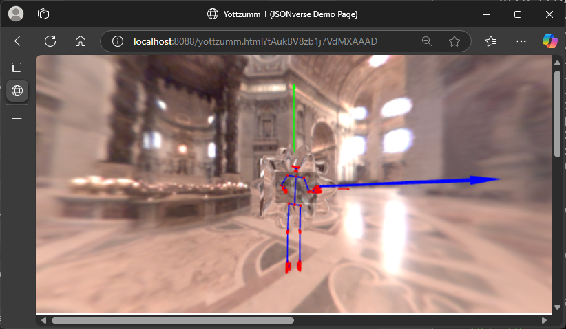Launch Copilot from the toolbar
The image size is (566, 329).
tap(549, 41)
